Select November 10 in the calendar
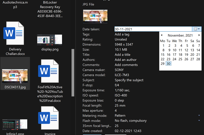This screenshot has width=204, height=135. [174, 50]
